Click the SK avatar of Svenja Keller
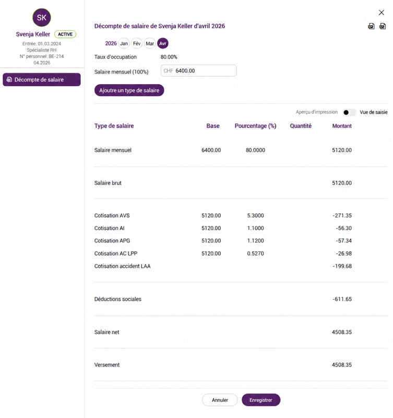 pyautogui.click(x=42, y=18)
